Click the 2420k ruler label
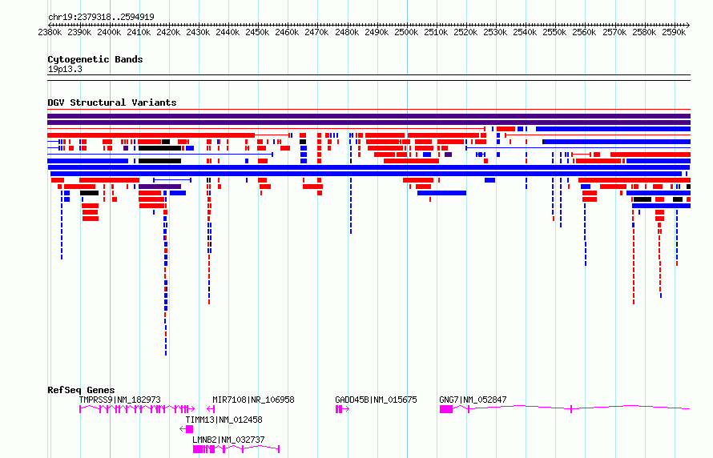The height and width of the screenshot is (458, 713). pyautogui.click(x=168, y=32)
